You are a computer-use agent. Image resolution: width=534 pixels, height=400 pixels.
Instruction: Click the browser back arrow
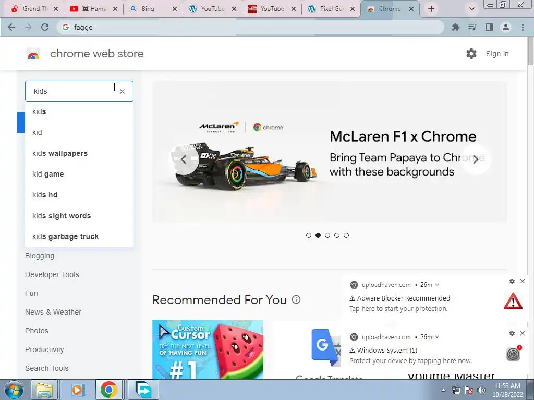coord(11,27)
